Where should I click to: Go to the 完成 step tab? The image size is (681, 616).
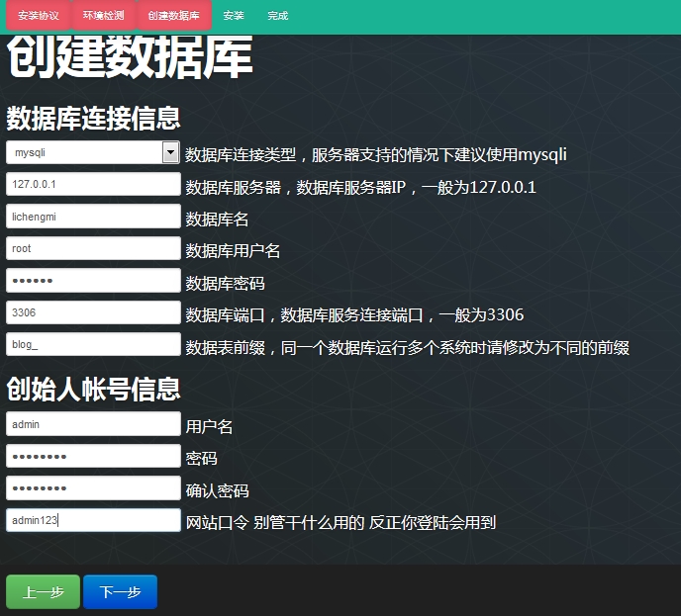278,17
